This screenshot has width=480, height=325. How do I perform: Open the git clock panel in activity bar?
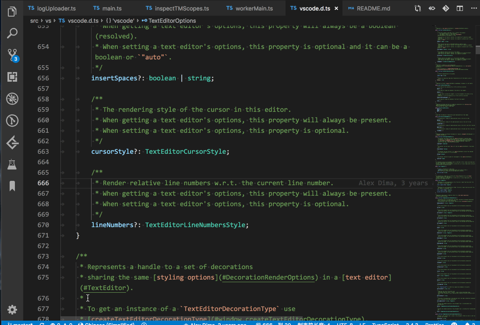[x=12, y=121]
